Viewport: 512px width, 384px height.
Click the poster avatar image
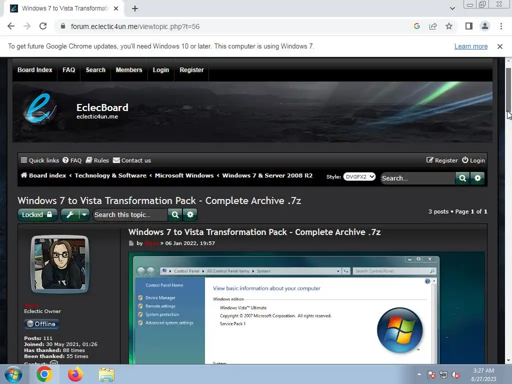(x=60, y=264)
